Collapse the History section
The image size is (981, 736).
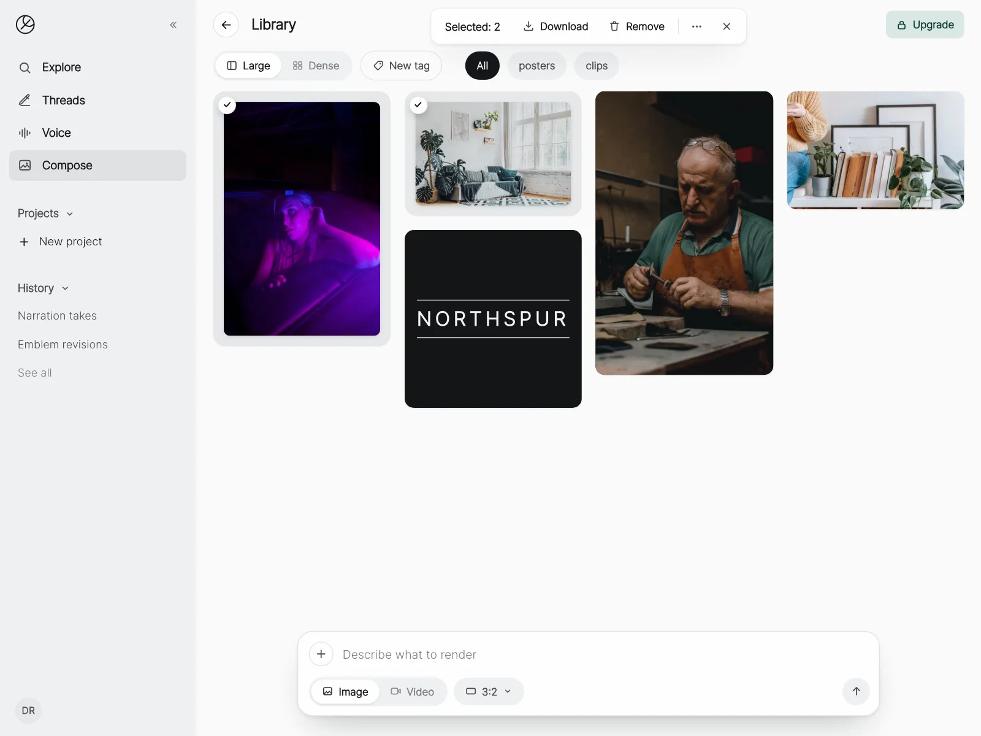coord(43,288)
